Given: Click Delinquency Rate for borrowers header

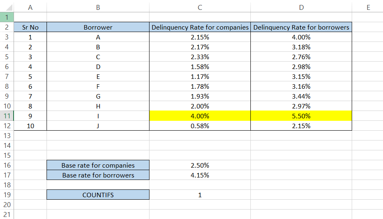Looking at the screenshot, I should tap(301, 28).
